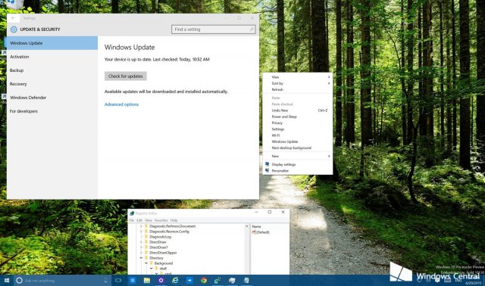This screenshot has height=286, width=485.
Task: Collapse the Background registry key
Action: coord(146,263)
